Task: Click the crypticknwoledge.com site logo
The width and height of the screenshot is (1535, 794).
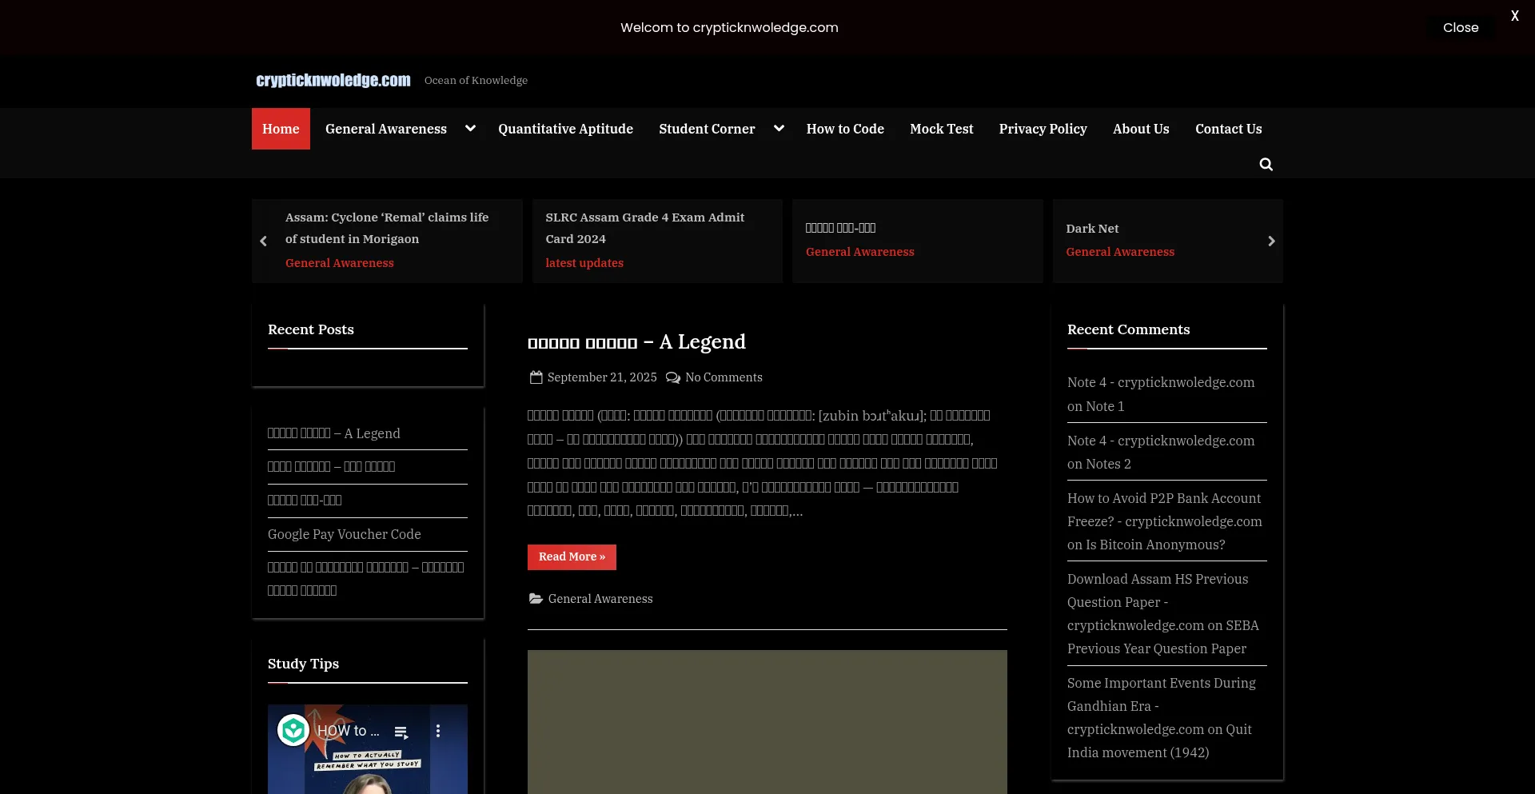Action: (333, 80)
